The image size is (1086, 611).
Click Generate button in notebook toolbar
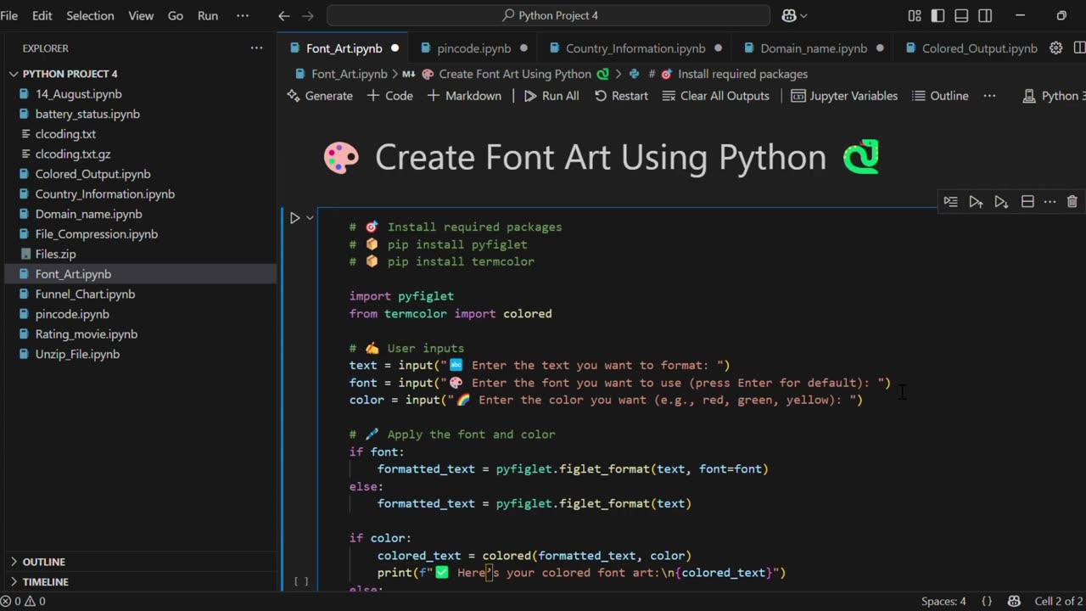320,96
